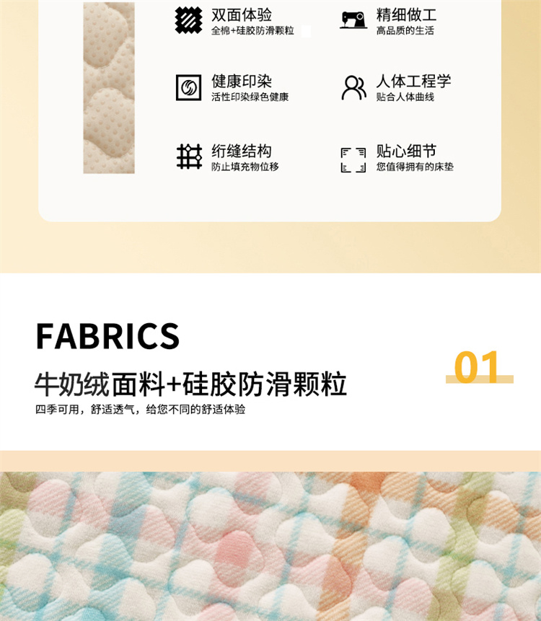Click the 绗缝结构 feature title
541x621 pixels.
(x=242, y=151)
